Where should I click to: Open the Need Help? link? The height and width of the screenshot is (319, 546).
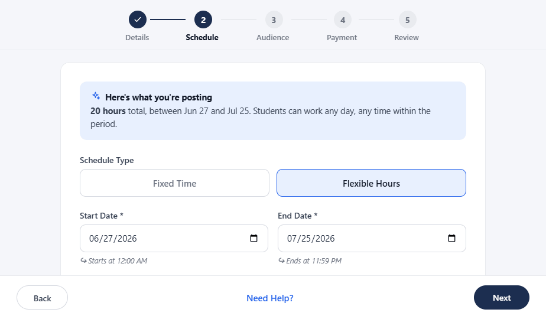[x=270, y=298]
